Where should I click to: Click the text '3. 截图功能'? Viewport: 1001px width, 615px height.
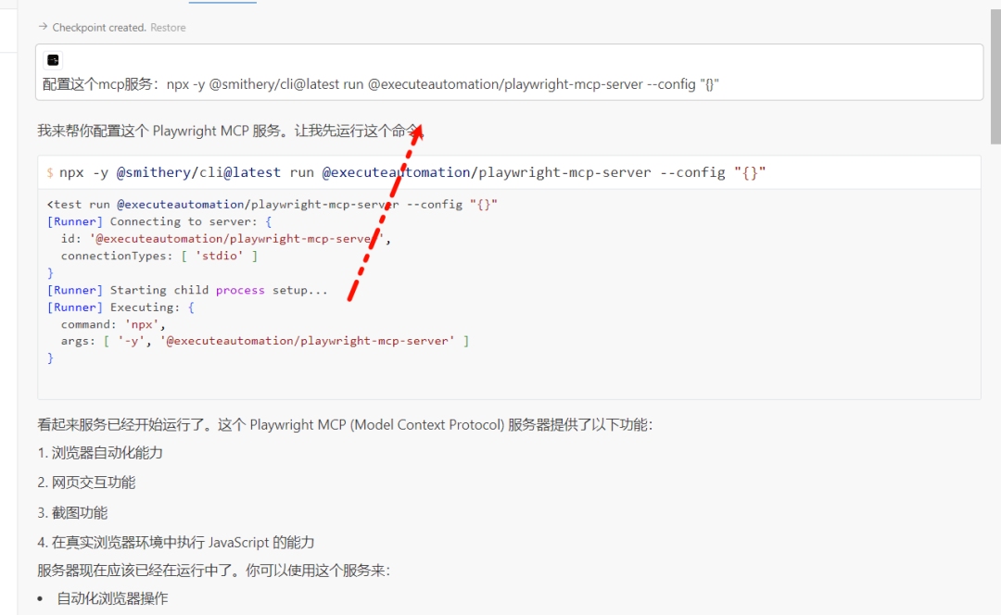(x=72, y=512)
